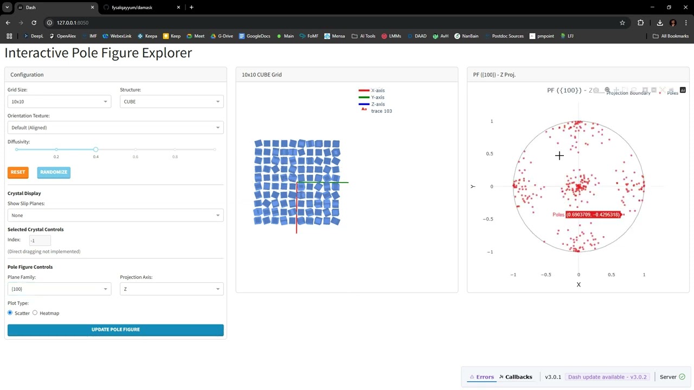
Task: Open the OpenAlex bookmark
Action: (x=62, y=36)
